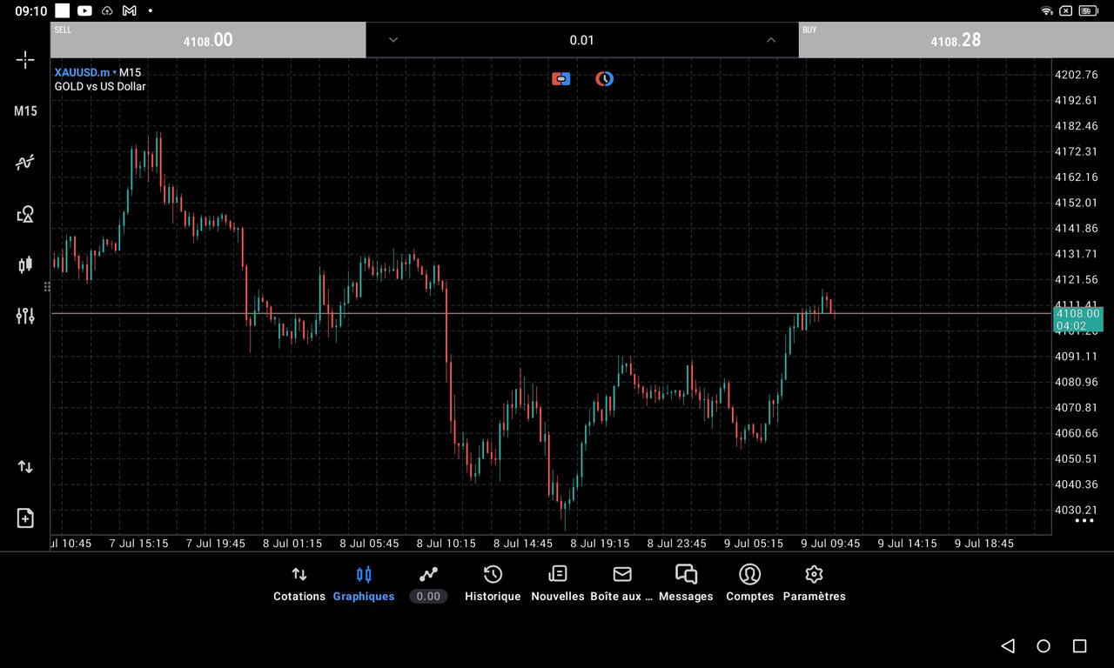This screenshot has width=1114, height=668.
Task: Tap the YouTube status bar notification
Action: 84,10
